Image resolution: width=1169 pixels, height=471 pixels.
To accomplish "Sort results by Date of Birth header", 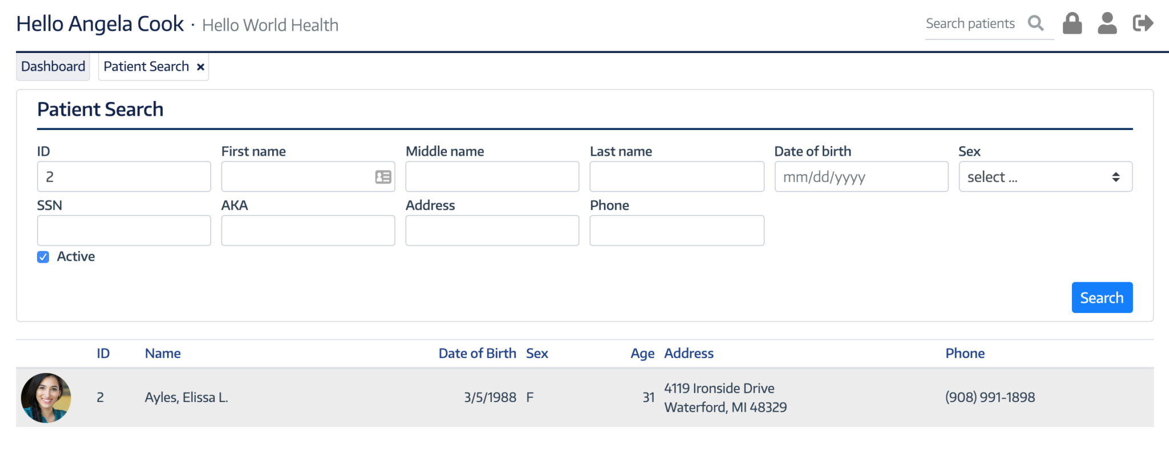I will click(x=477, y=354).
